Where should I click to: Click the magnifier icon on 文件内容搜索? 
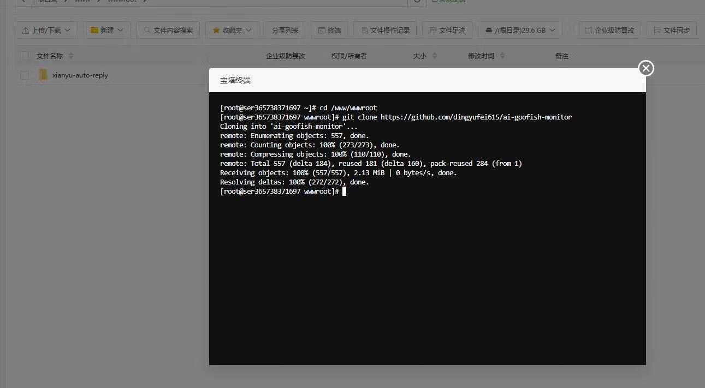point(147,30)
